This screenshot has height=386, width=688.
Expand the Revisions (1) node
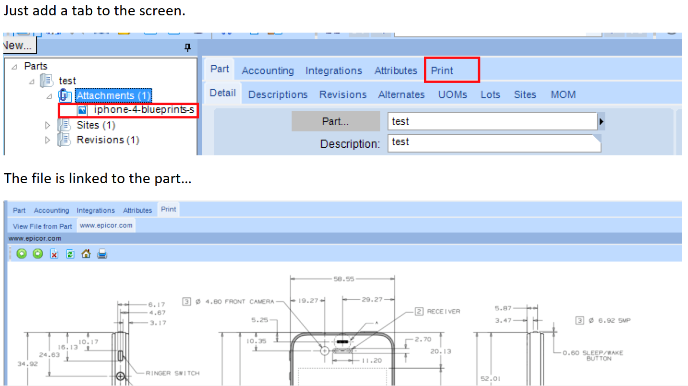48,140
